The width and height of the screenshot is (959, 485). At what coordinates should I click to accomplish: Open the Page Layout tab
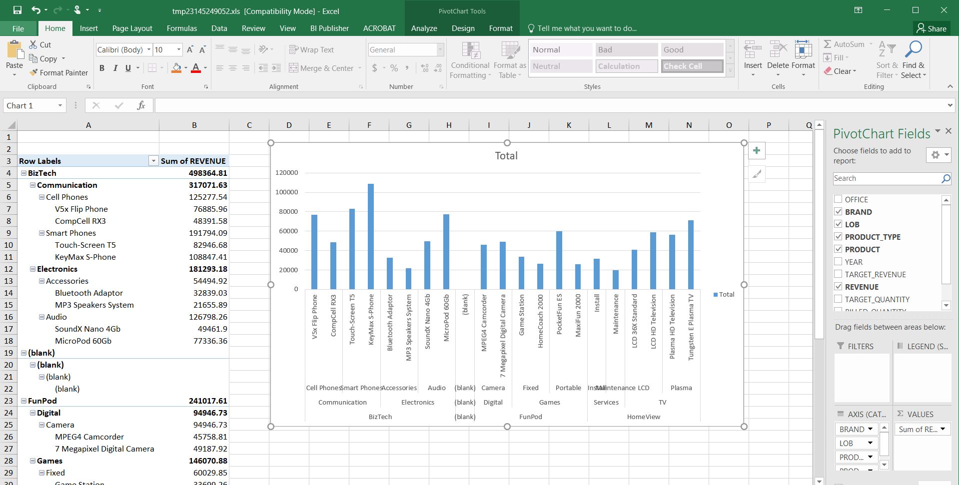click(x=132, y=28)
